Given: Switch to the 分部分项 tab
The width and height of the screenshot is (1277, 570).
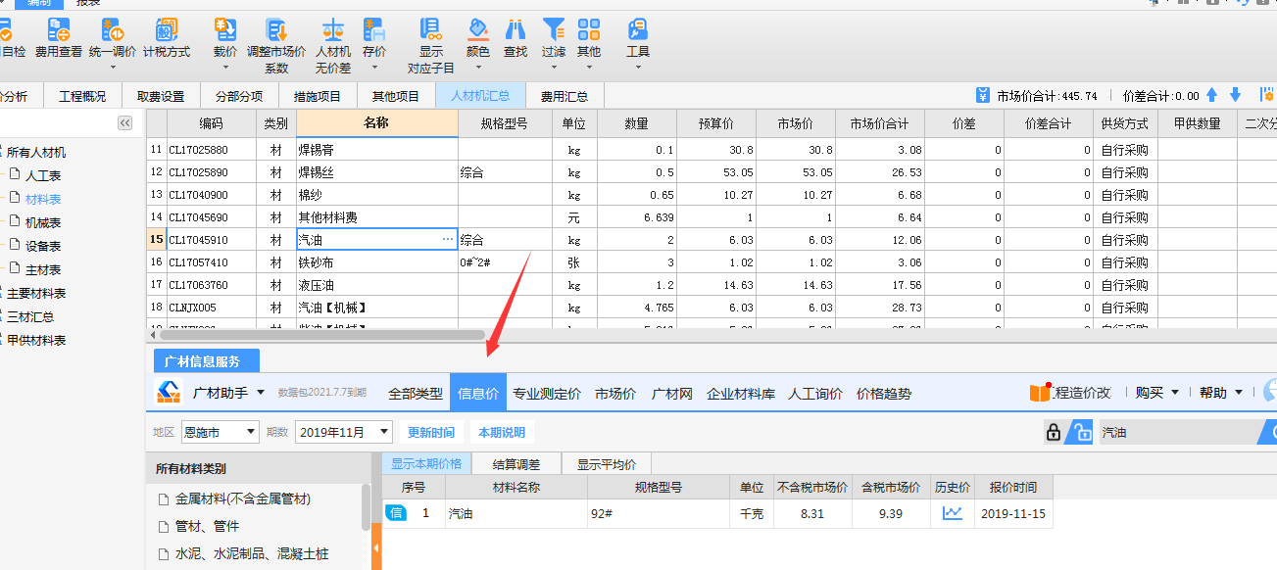Looking at the screenshot, I should coord(239,96).
